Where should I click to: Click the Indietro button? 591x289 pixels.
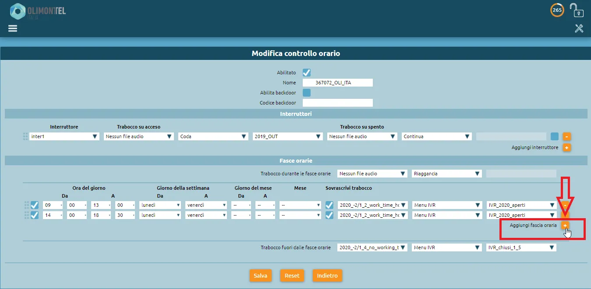[x=327, y=276]
